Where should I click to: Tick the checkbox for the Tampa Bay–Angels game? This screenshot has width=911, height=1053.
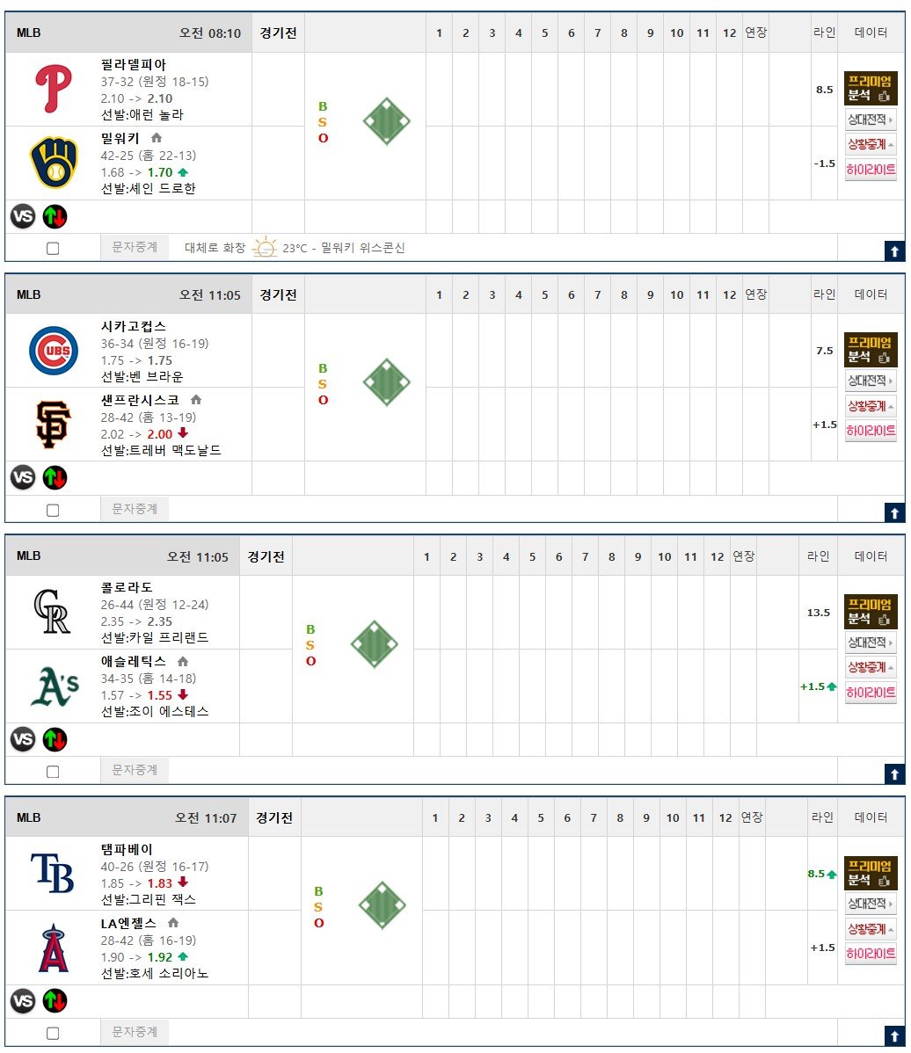pos(53,1034)
